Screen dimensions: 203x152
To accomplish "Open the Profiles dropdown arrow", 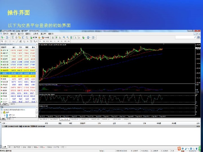I will pyautogui.click(x=9, y=38).
